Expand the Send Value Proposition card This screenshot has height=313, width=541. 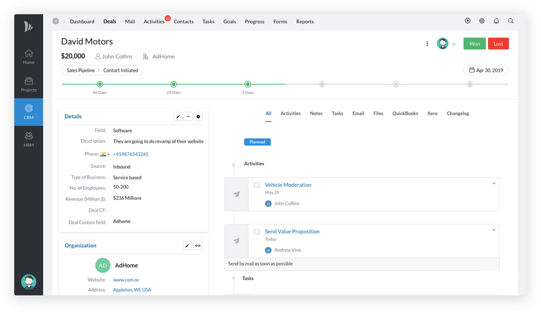pyautogui.click(x=494, y=230)
